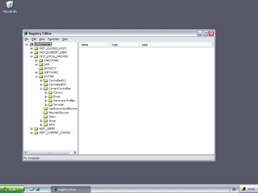
Task: Click the ControlSet002 folder icon
Action: 46,84
